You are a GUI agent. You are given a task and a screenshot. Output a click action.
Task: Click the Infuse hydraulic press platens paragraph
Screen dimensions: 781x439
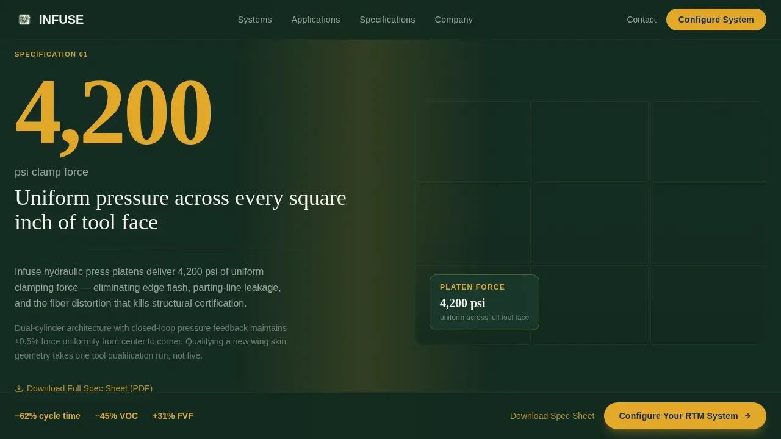coord(148,287)
